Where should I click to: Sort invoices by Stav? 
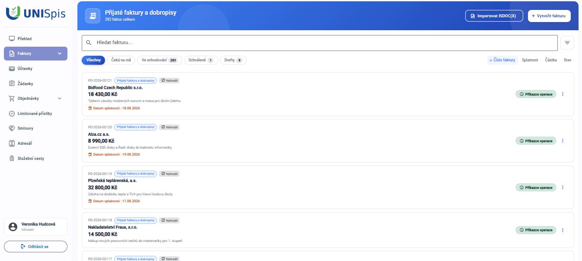coord(568,60)
